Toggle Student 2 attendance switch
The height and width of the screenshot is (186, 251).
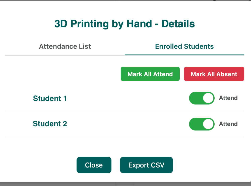202,124
